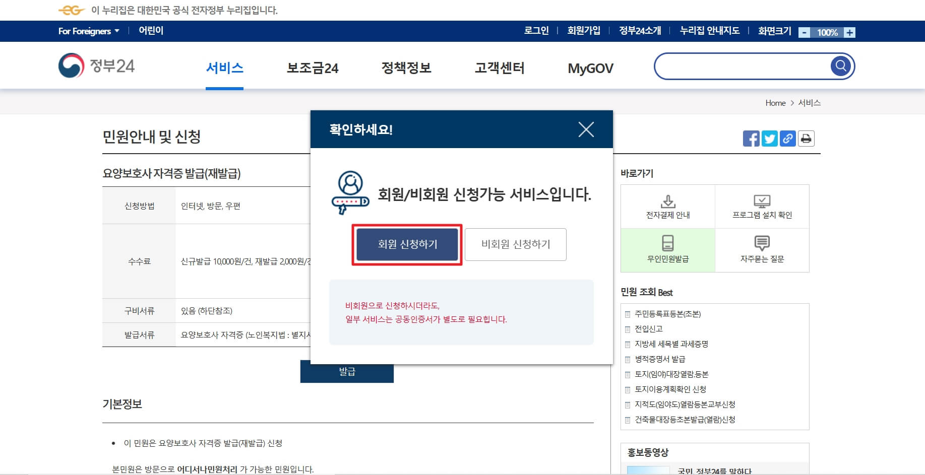Expand the For Foreigners dropdown
The image size is (925, 475).
[x=88, y=31]
